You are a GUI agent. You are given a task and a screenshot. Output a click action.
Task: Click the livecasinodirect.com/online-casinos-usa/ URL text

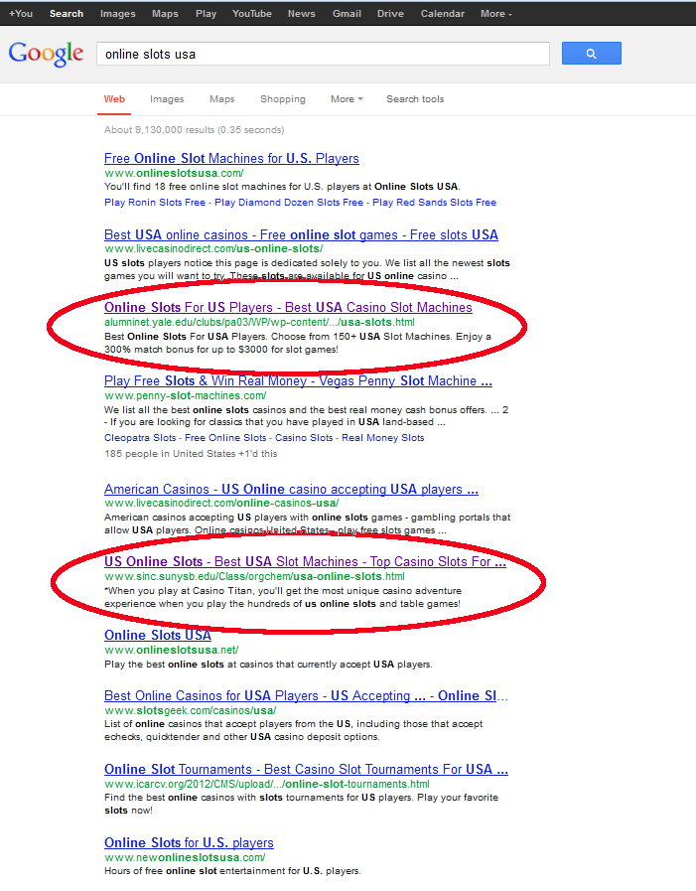221,503
